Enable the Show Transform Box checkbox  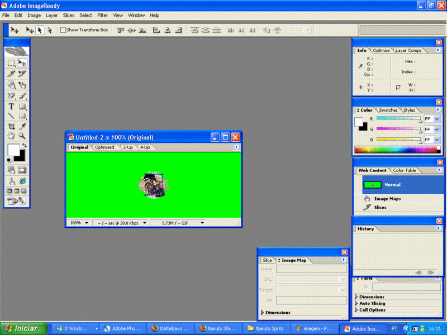pos(63,30)
